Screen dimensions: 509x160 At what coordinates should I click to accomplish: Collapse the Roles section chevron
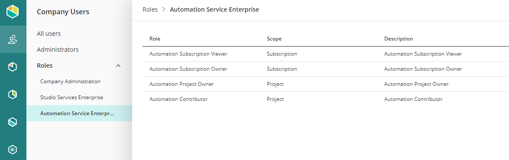119,66
